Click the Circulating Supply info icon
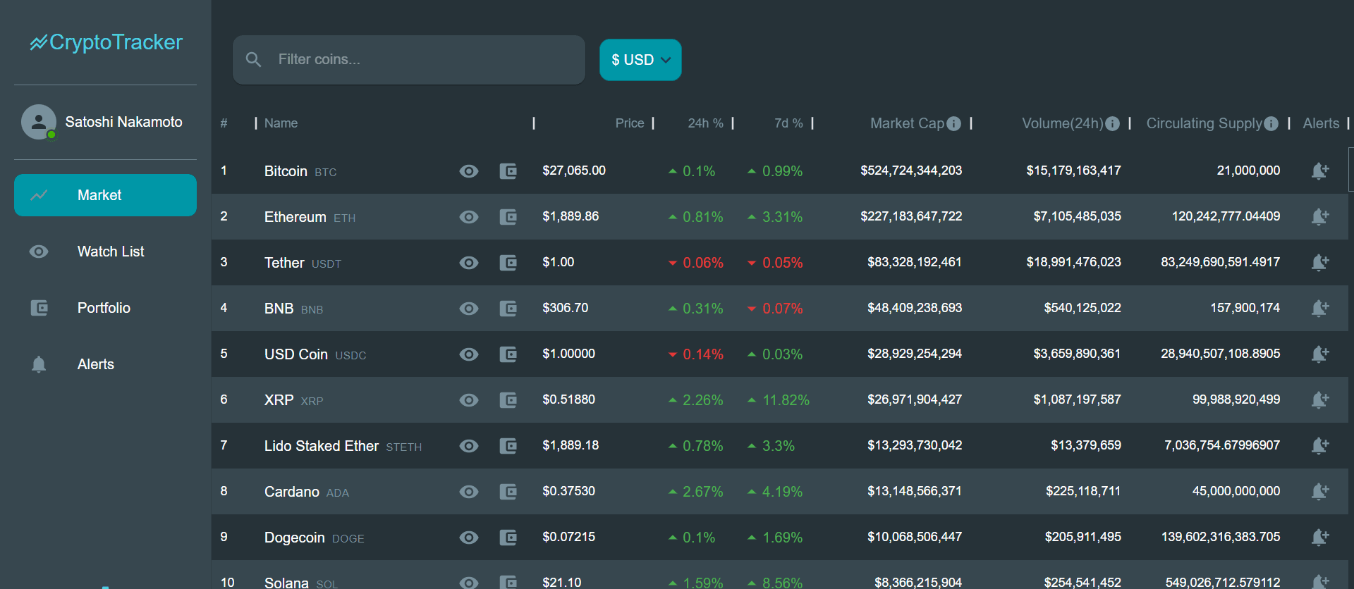The height and width of the screenshot is (589, 1354). 1271,123
